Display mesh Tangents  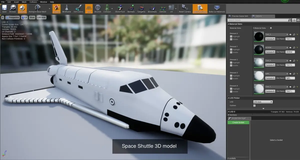coord(141,8)
